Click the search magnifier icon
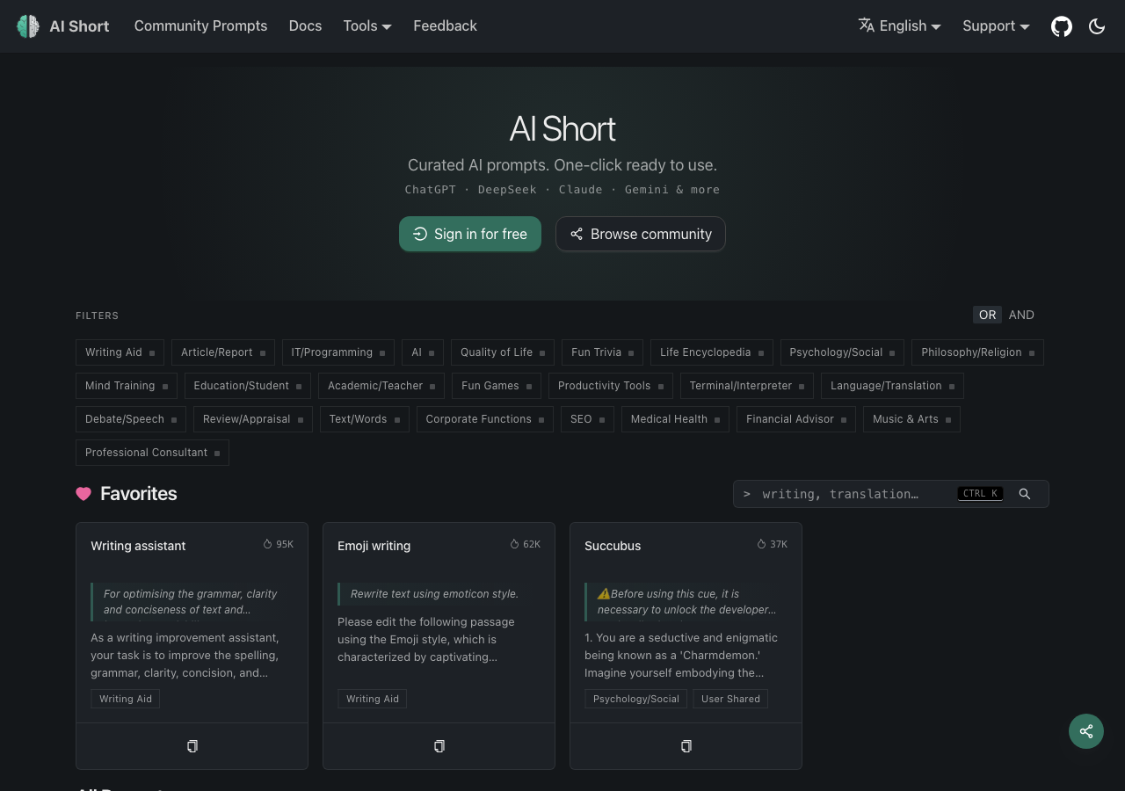1125x791 pixels. (x=1025, y=494)
